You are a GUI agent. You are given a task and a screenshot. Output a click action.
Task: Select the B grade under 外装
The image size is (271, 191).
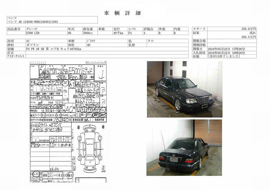[x=160, y=33]
